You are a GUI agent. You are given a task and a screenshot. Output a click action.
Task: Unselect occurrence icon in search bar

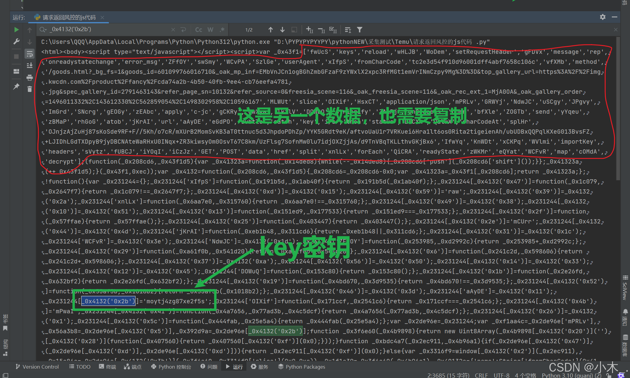321,30
